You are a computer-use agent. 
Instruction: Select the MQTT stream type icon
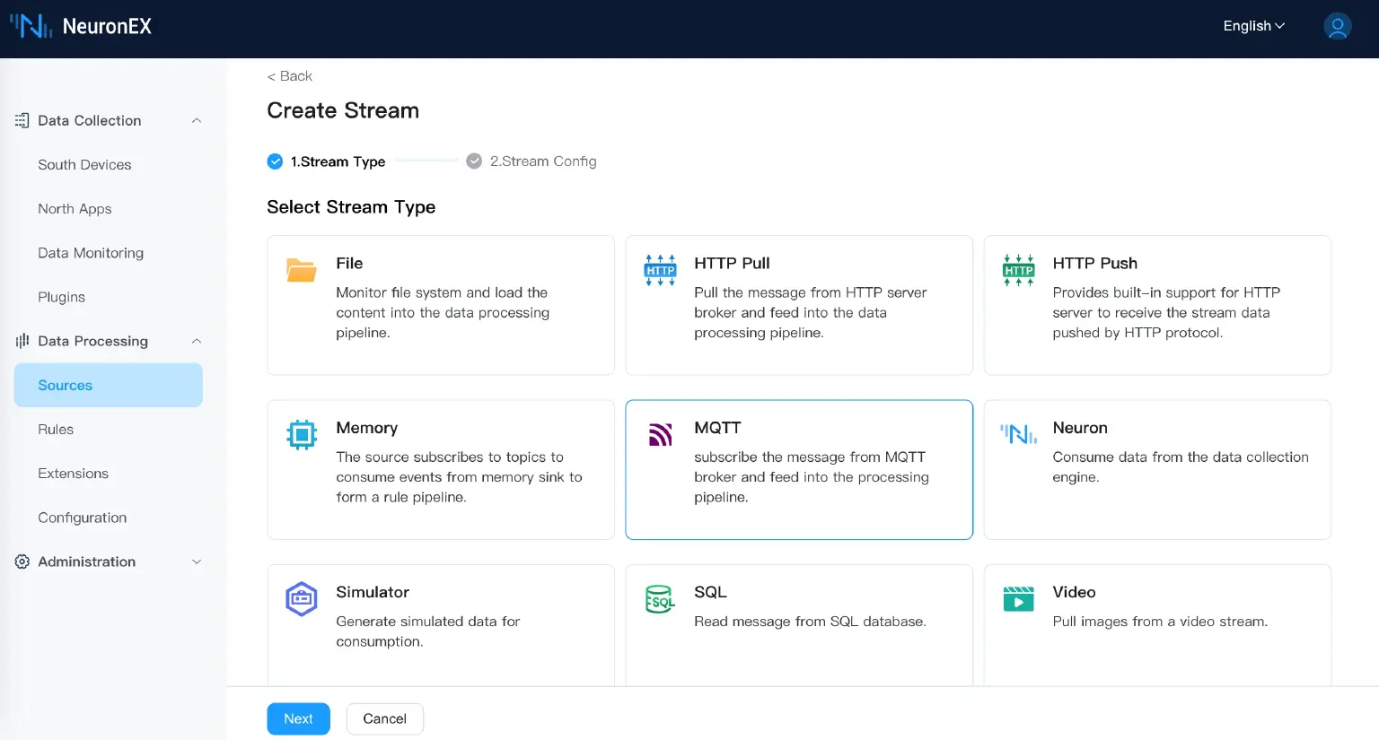click(660, 434)
